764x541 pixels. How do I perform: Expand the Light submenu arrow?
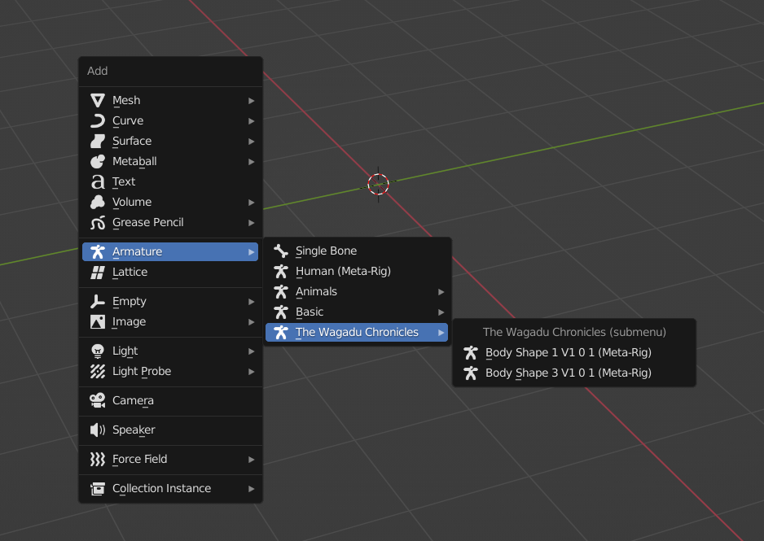point(252,351)
